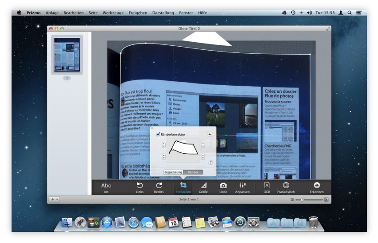The image size is (378, 243).
Task: Open the Linse lens correction tool
Action: [223, 187]
